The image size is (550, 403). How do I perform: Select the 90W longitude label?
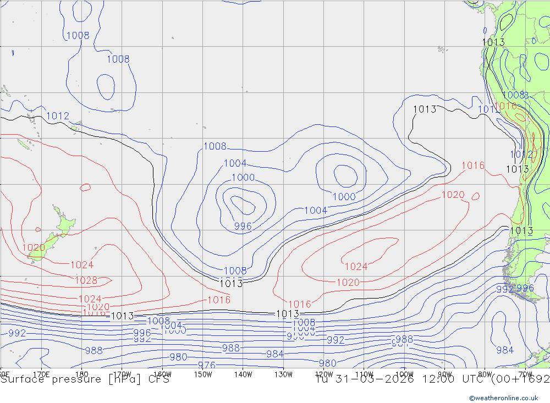pos(445,374)
